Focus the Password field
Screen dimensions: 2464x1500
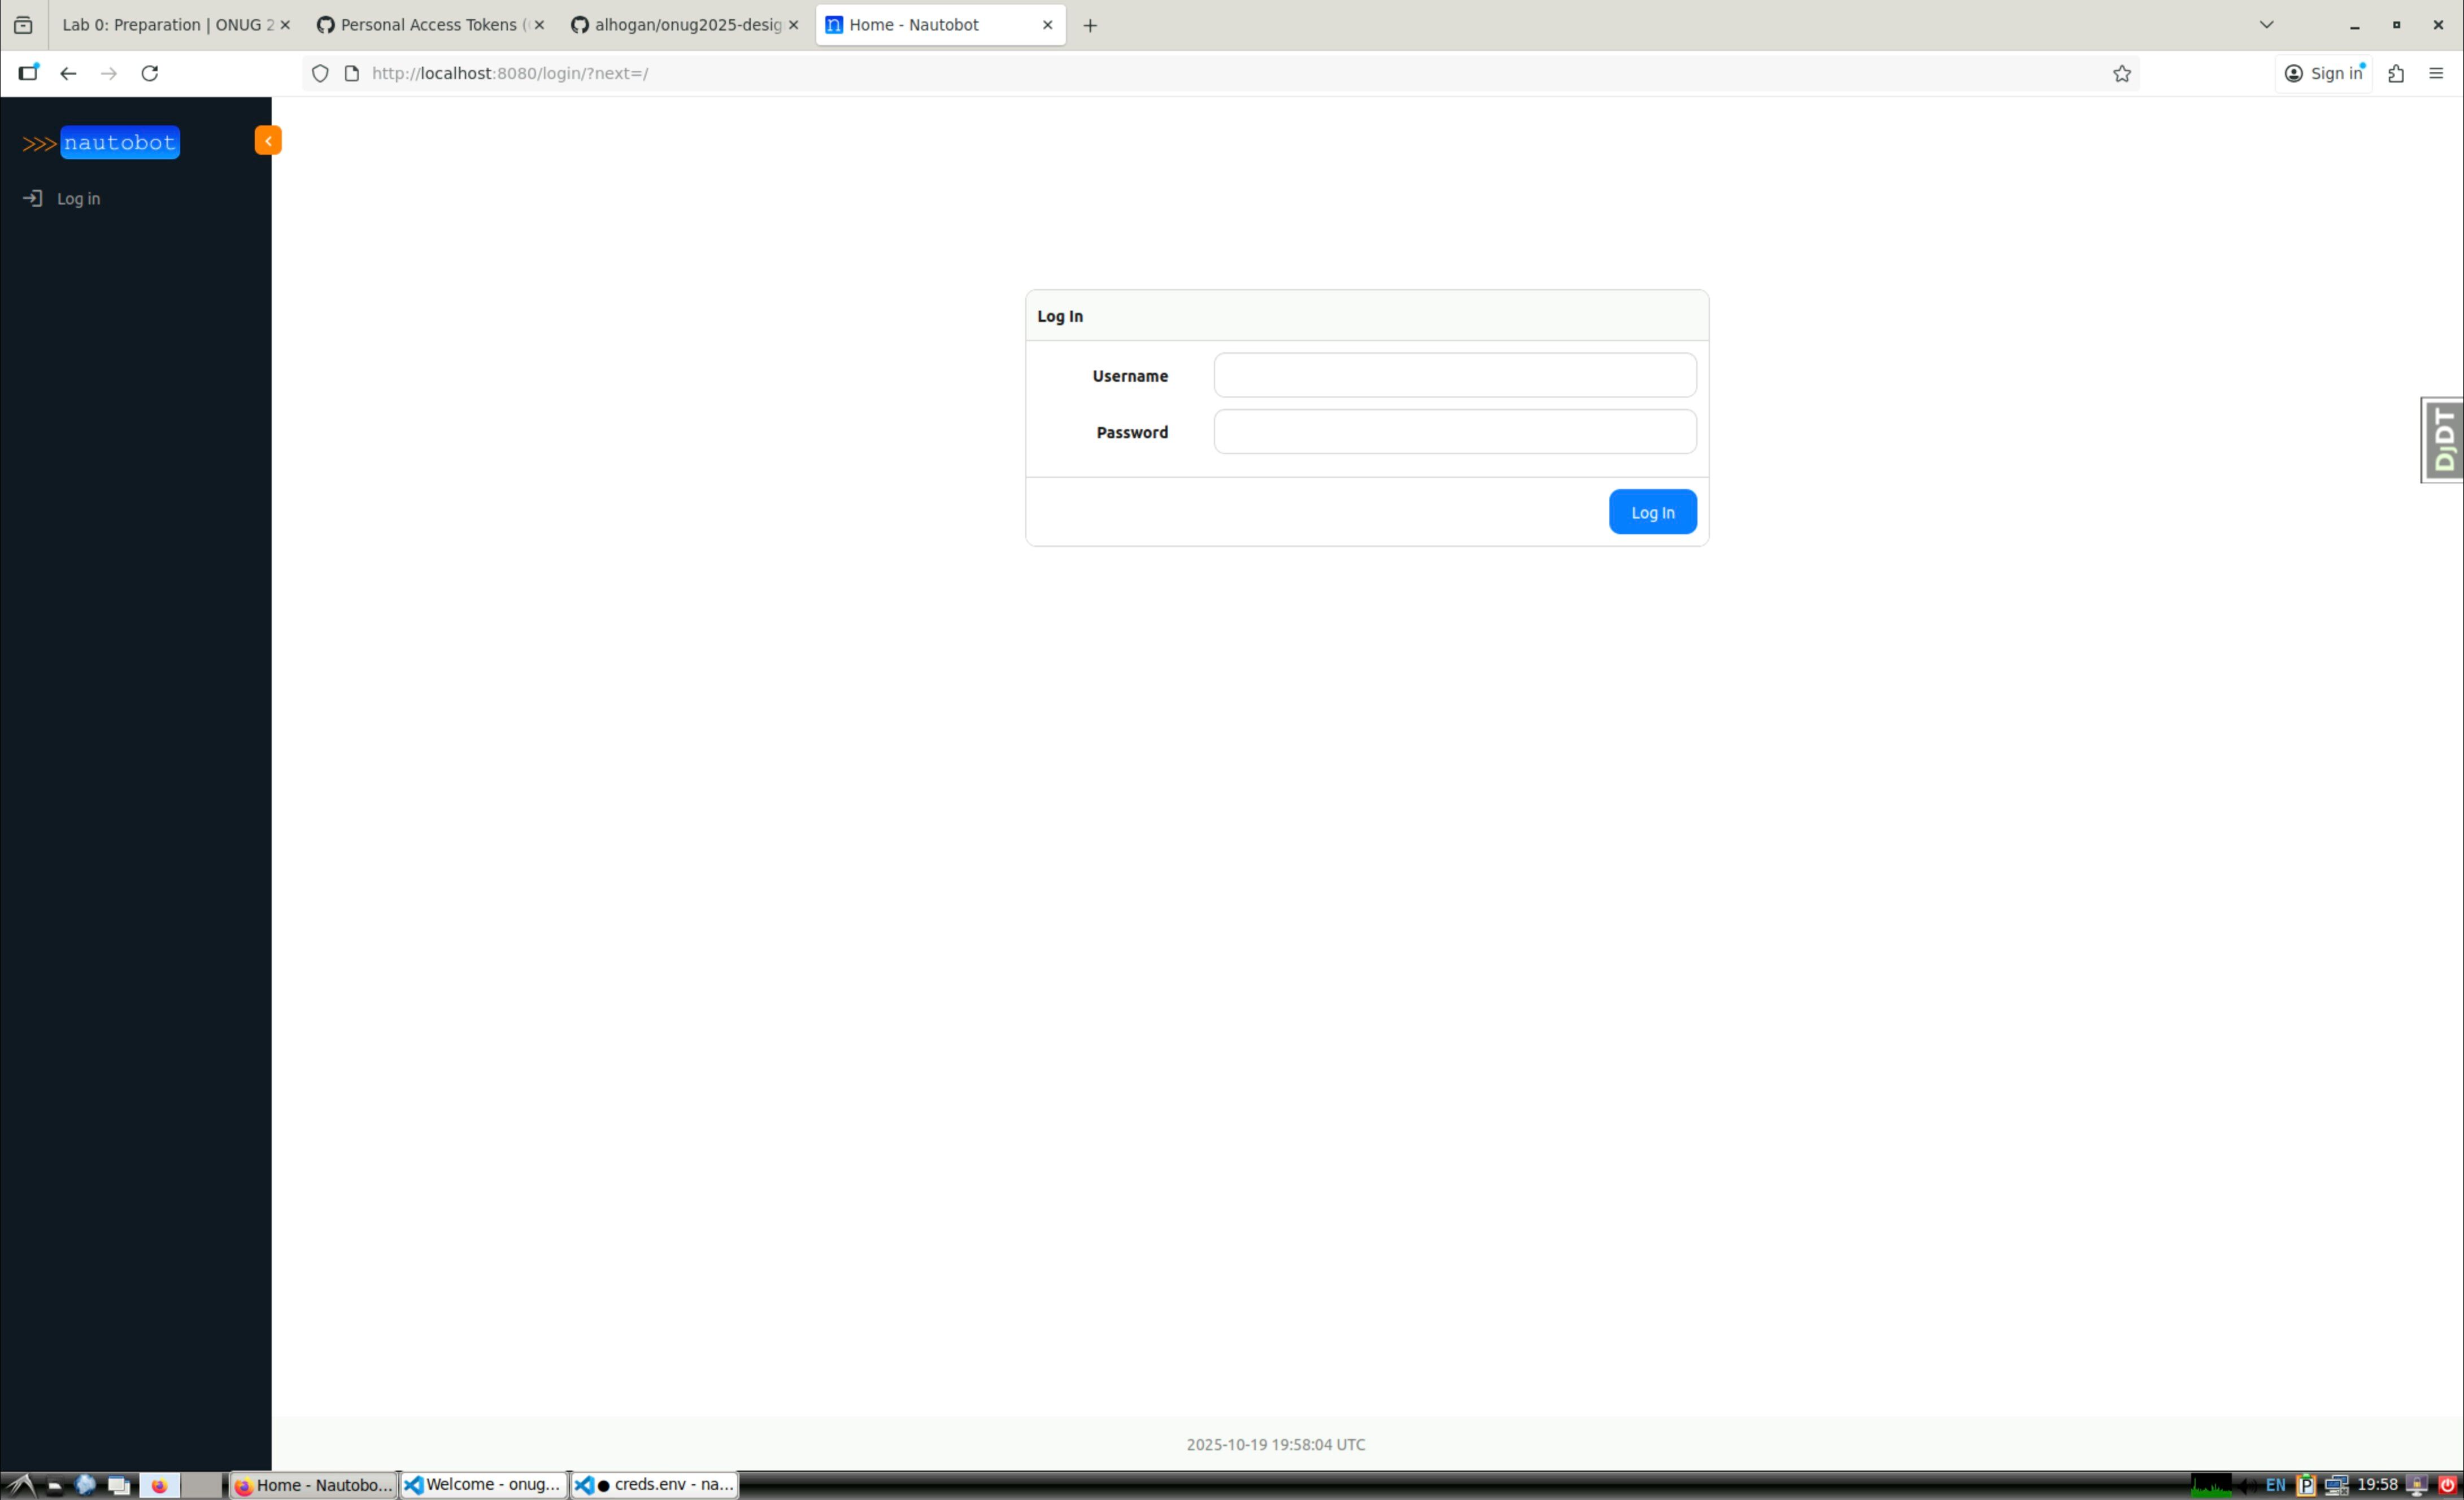pos(1454,432)
